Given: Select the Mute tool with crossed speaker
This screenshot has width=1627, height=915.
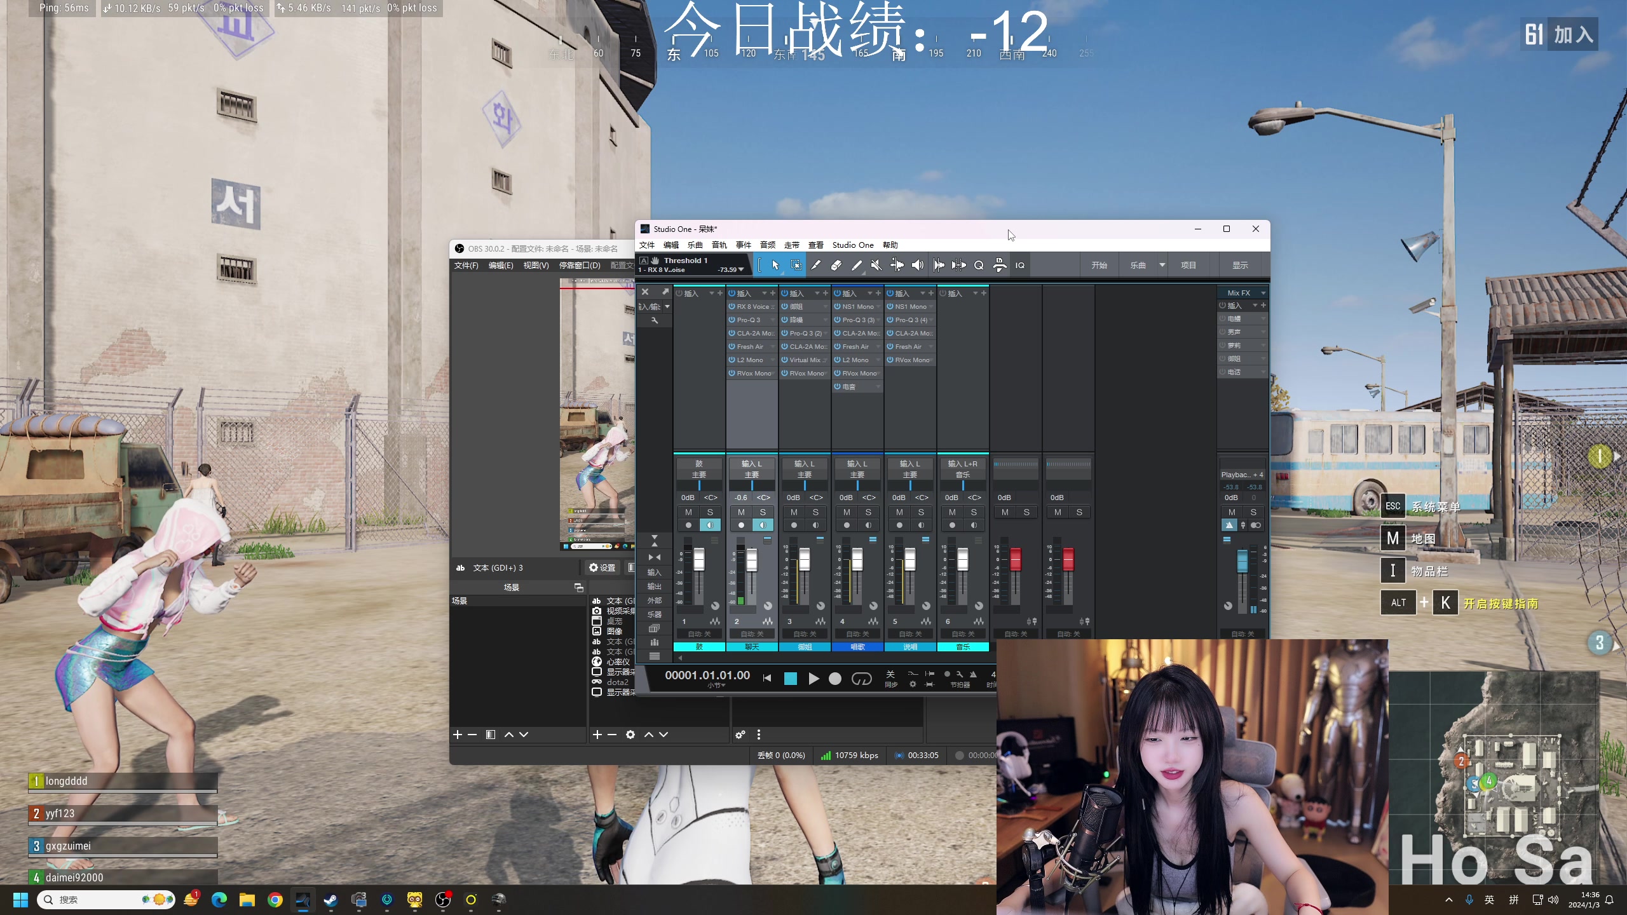Looking at the screenshot, I should 876,266.
